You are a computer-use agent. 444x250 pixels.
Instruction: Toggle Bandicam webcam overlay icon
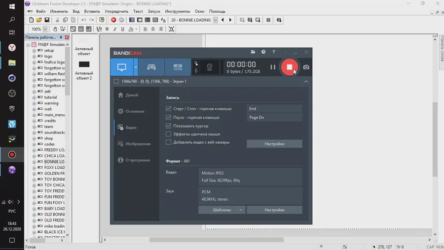click(x=210, y=67)
